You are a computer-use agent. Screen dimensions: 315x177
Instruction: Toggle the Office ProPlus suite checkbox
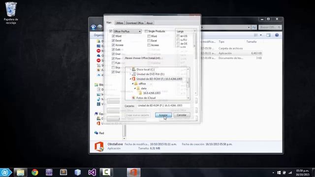(x=111, y=31)
